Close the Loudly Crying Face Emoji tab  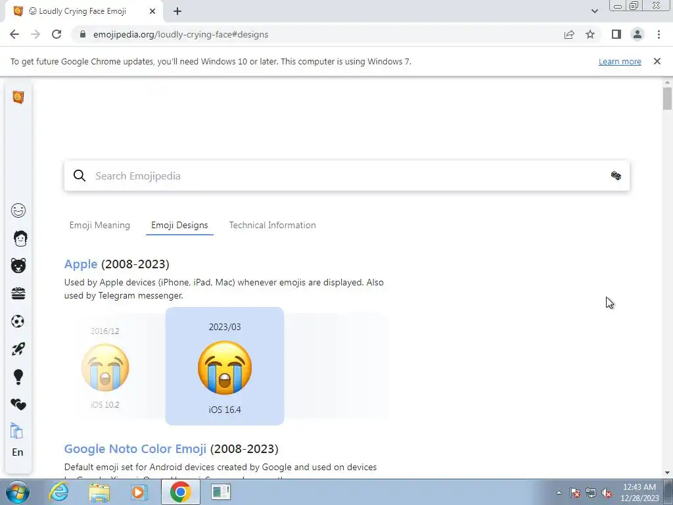(x=152, y=11)
